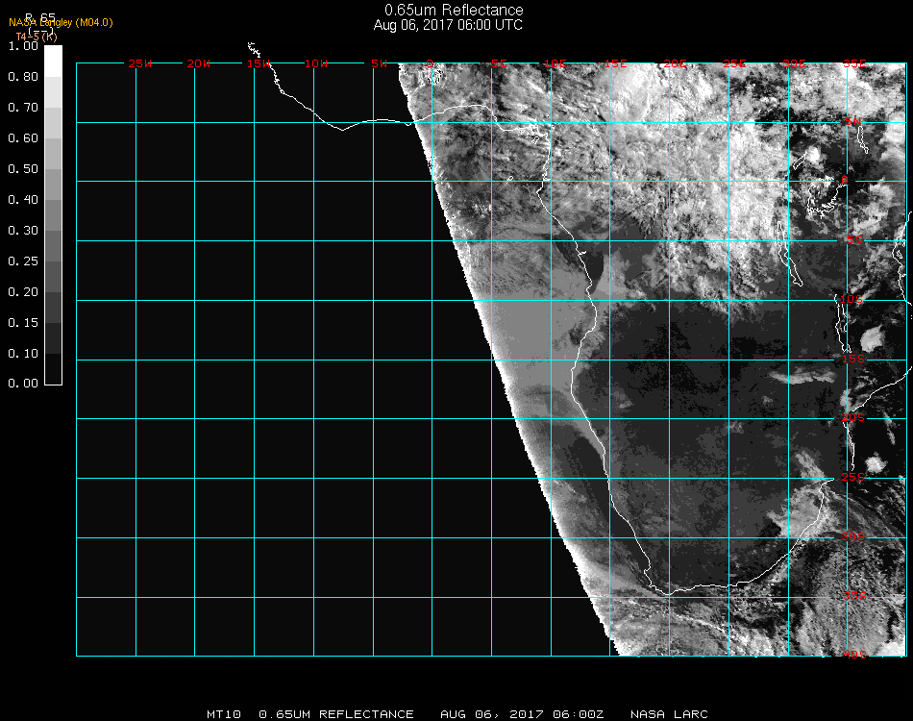Click the 5W longitude label

[379, 63]
